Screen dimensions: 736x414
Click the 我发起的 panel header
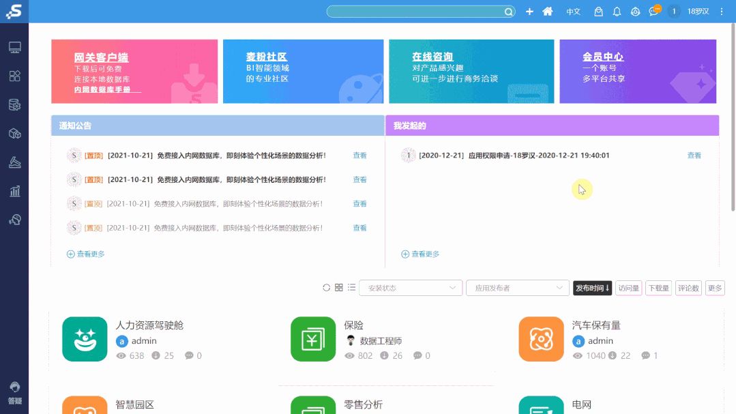tap(552, 125)
